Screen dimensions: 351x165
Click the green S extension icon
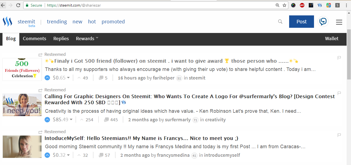point(329,5)
